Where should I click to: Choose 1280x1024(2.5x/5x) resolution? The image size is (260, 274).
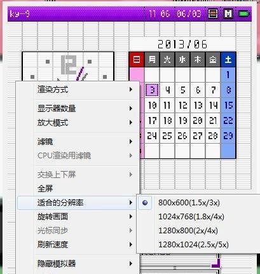193,245
